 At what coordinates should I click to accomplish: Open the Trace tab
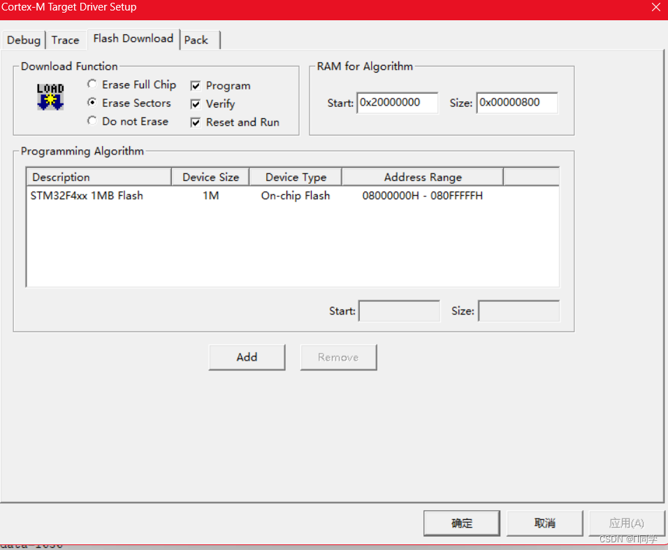[65, 40]
